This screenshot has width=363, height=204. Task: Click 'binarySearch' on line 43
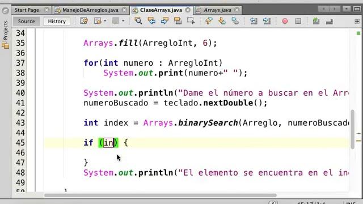tap(208, 123)
